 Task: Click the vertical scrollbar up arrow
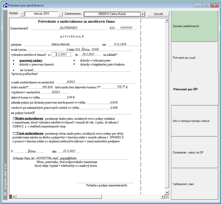(x=167, y=20)
